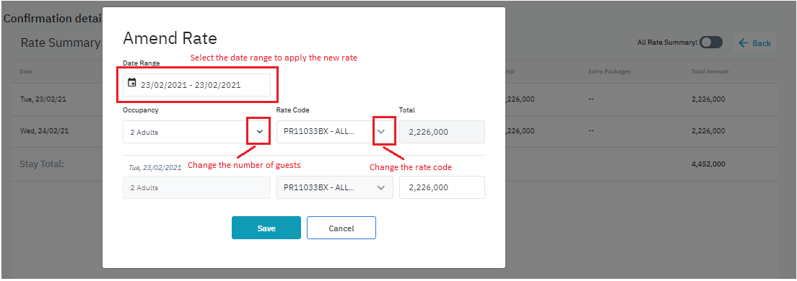797x281 pixels.
Task: Click the disabled 2 Adults field for 23/02/2021
Action: pos(196,187)
